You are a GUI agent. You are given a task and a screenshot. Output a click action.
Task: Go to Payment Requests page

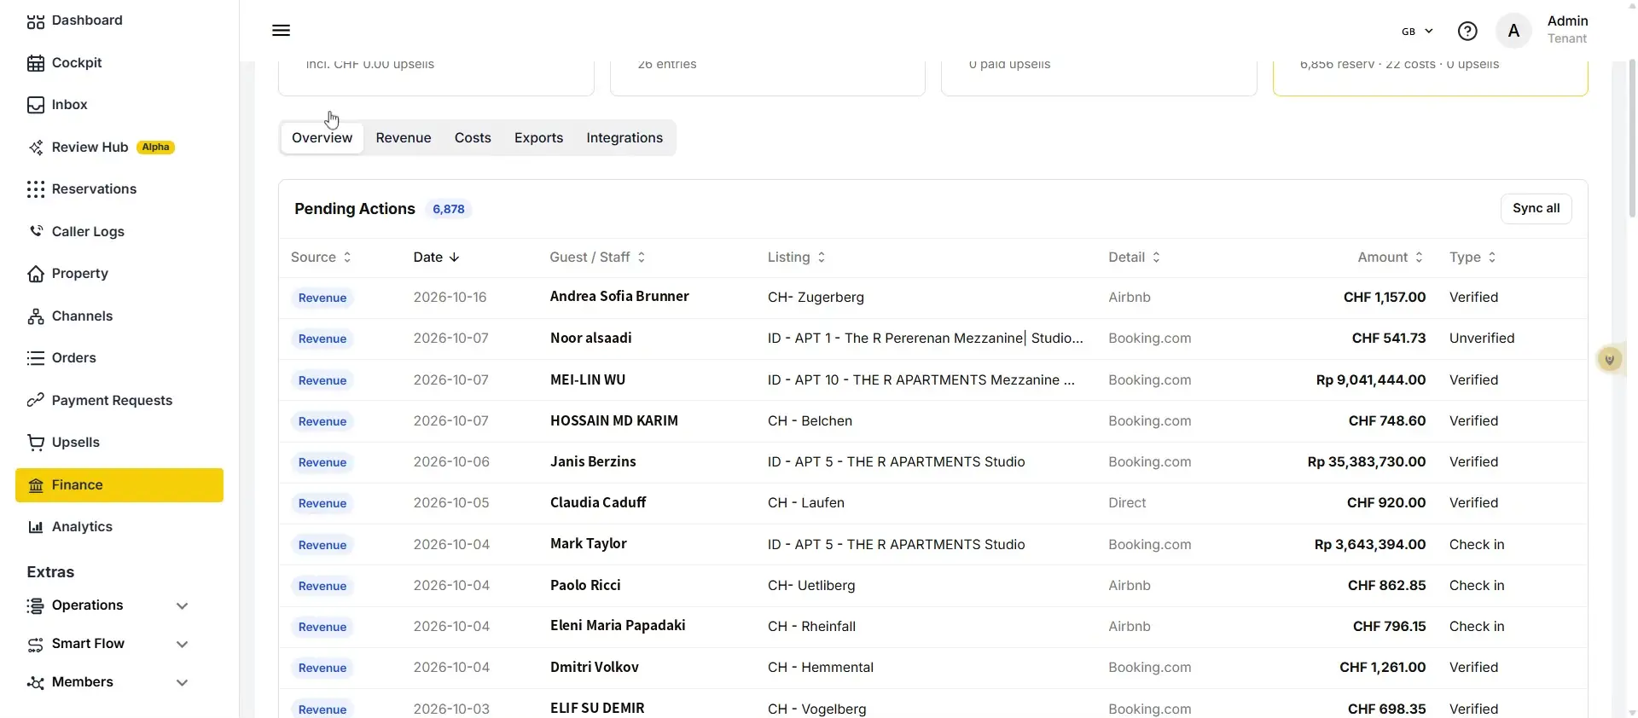pos(112,401)
